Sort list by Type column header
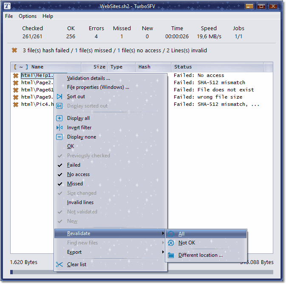This screenshot has width=286, height=284. click(122, 67)
